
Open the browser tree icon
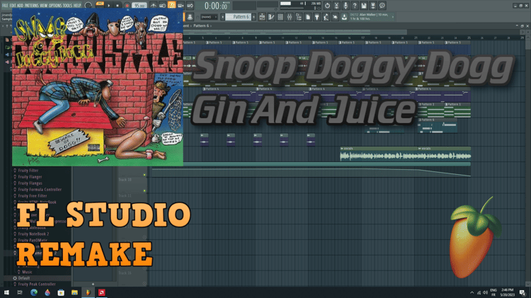(x=299, y=17)
